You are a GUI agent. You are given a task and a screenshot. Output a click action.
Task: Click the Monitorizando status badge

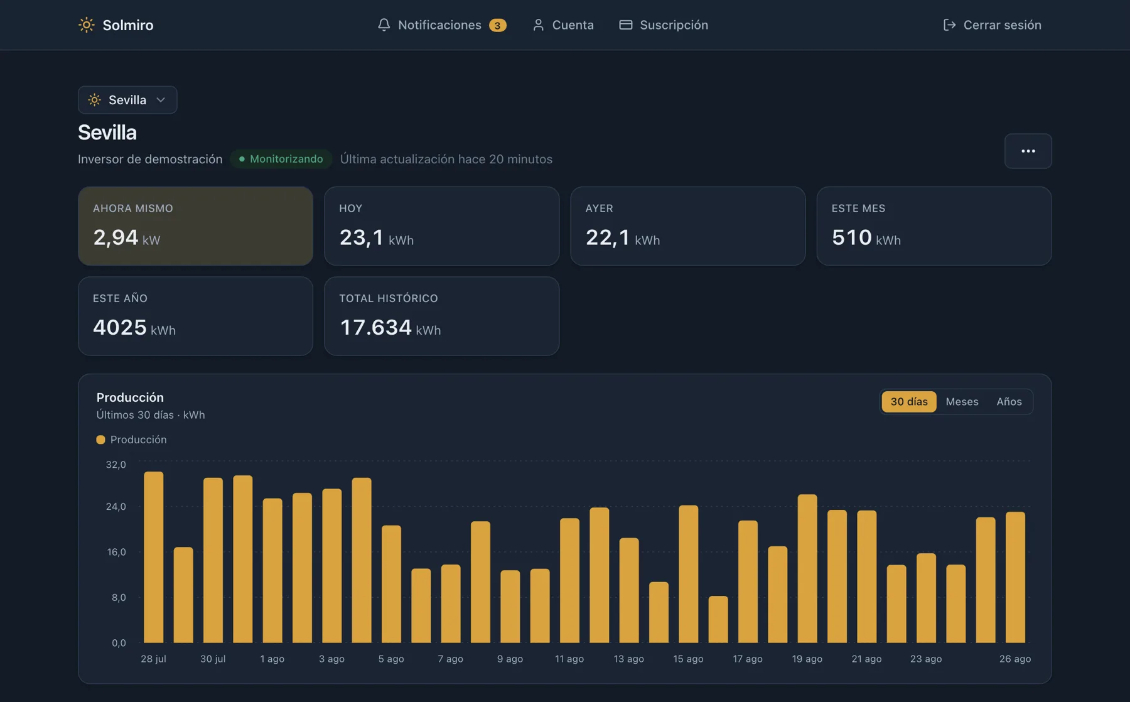coord(281,159)
